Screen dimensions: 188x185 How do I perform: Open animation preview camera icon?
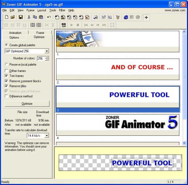tap(64, 25)
